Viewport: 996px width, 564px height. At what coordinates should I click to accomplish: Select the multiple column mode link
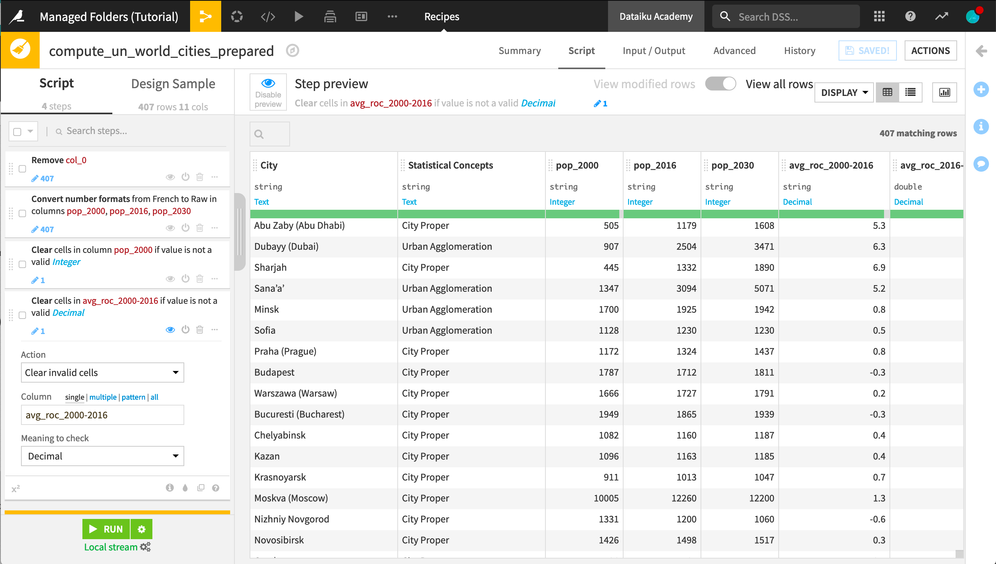[x=103, y=397]
